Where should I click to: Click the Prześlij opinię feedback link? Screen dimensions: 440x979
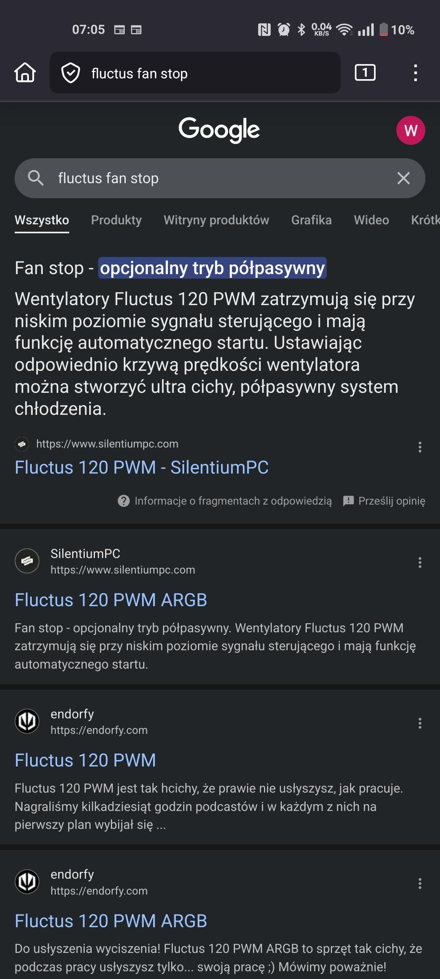391,501
